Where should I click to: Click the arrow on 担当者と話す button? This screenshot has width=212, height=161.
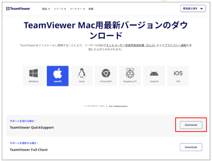pos(202,9)
